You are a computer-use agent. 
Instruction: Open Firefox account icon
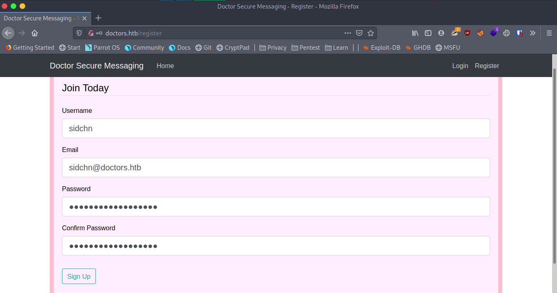click(x=441, y=33)
